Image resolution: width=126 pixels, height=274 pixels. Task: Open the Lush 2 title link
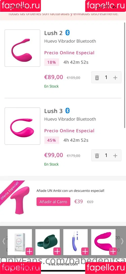click(x=53, y=33)
